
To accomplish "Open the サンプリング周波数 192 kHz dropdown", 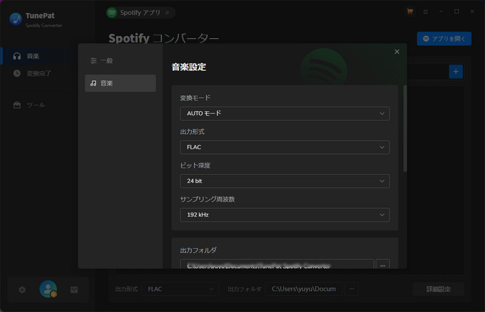I will coord(284,215).
